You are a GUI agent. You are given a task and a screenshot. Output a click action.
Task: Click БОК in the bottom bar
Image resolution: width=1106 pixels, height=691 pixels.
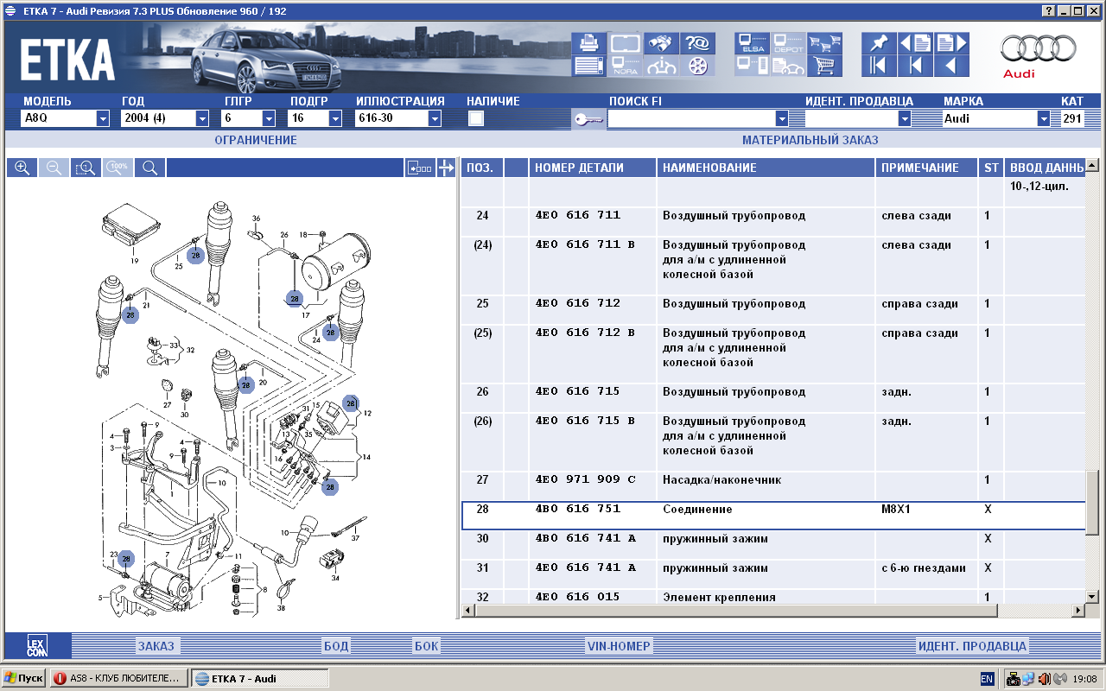[x=427, y=646]
